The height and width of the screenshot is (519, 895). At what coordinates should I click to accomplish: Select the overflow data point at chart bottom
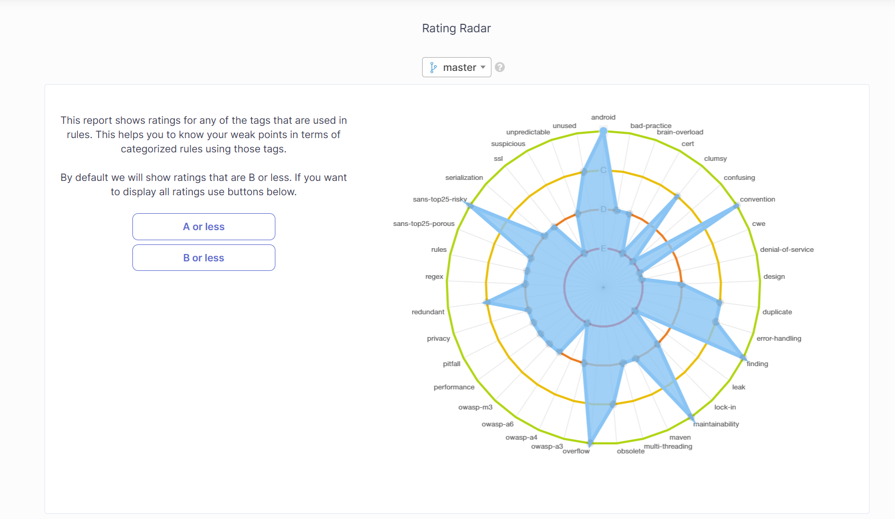pos(590,443)
